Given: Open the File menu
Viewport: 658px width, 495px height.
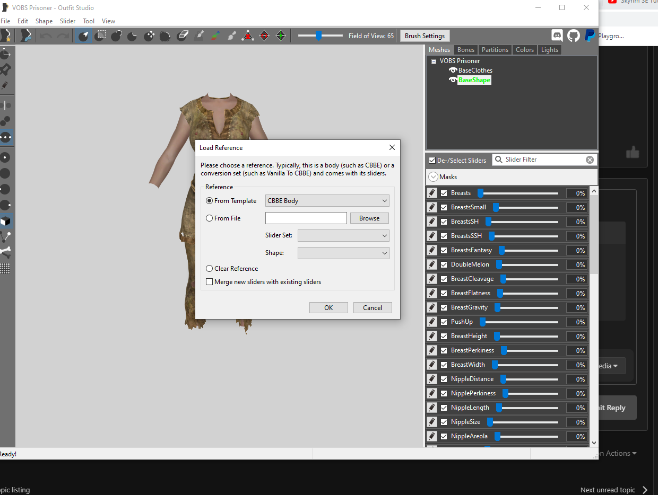Looking at the screenshot, I should [5, 21].
